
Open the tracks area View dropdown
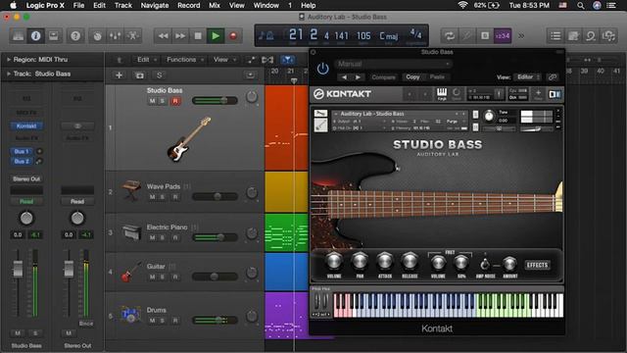[x=224, y=60]
